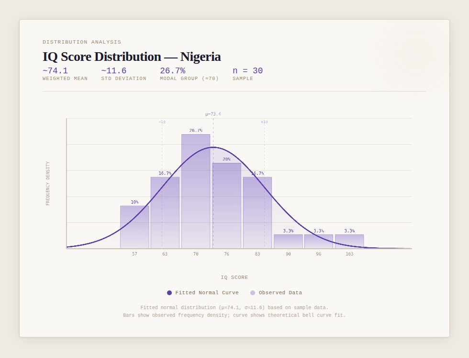This screenshot has height=358, width=469.
Task: Click the Fitted Normal Curve legend dot
Action: [x=169, y=293]
